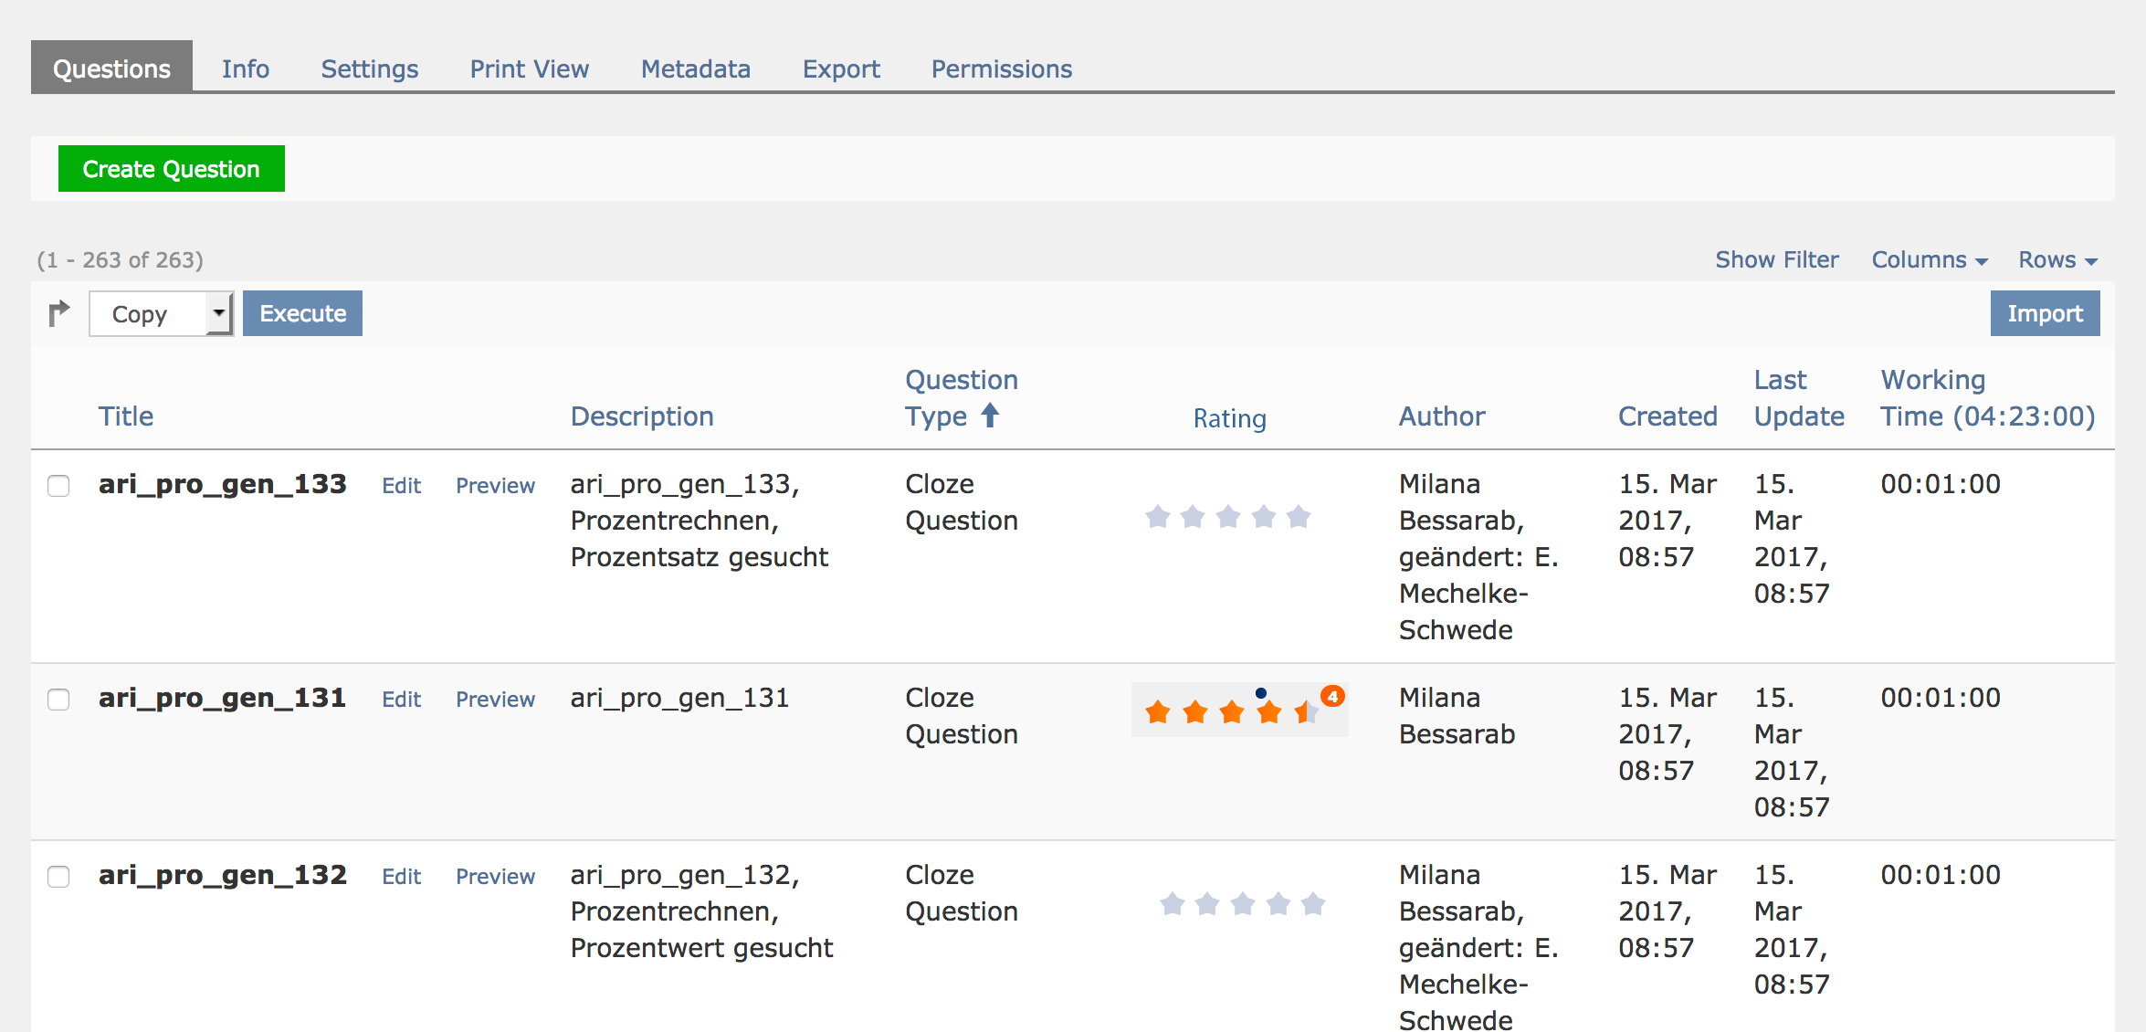Open the Copy action dropdown
This screenshot has height=1032, width=2146.
(x=161, y=314)
